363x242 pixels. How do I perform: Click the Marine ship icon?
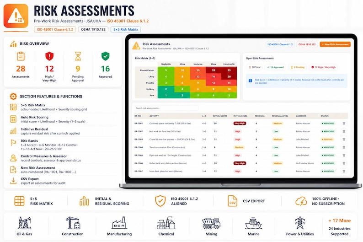point(253,223)
